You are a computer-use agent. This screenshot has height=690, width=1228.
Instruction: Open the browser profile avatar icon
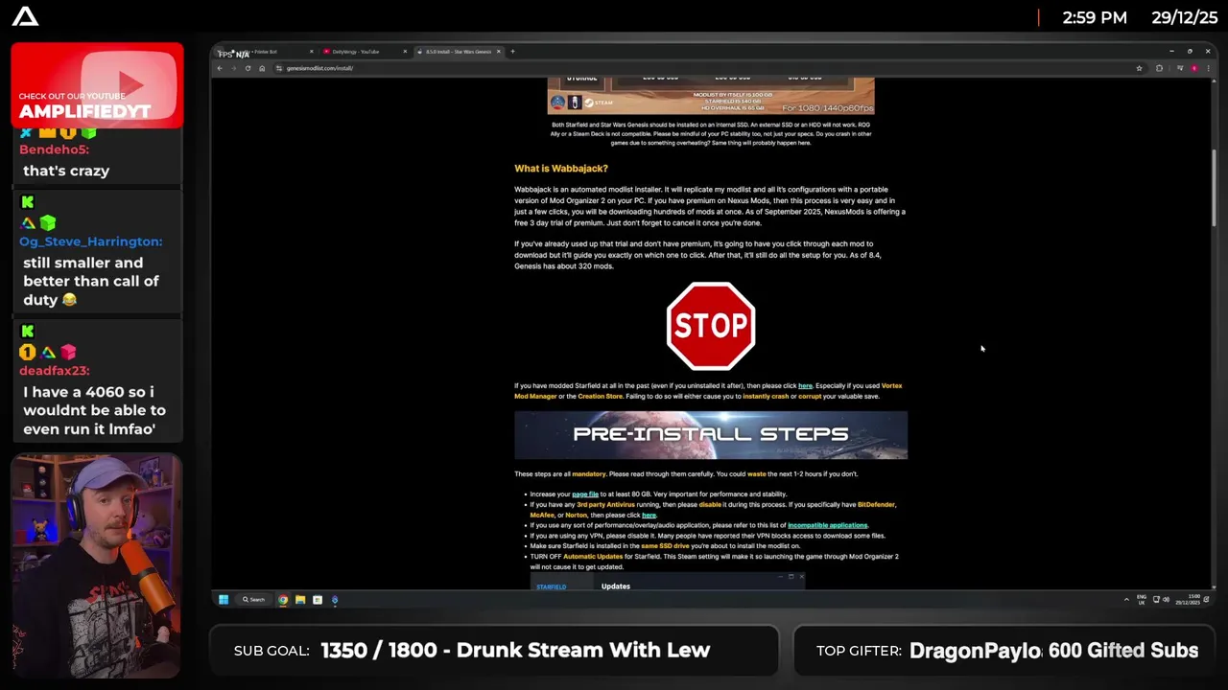click(x=1194, y=68)
